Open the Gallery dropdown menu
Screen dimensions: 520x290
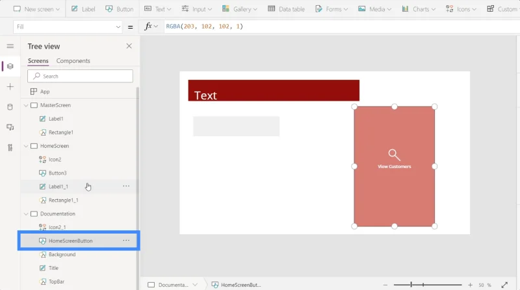(240, 9)
